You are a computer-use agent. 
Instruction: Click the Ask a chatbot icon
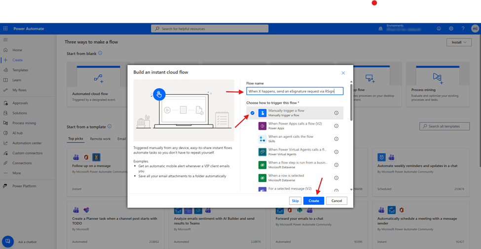click(x=8, y=242)
